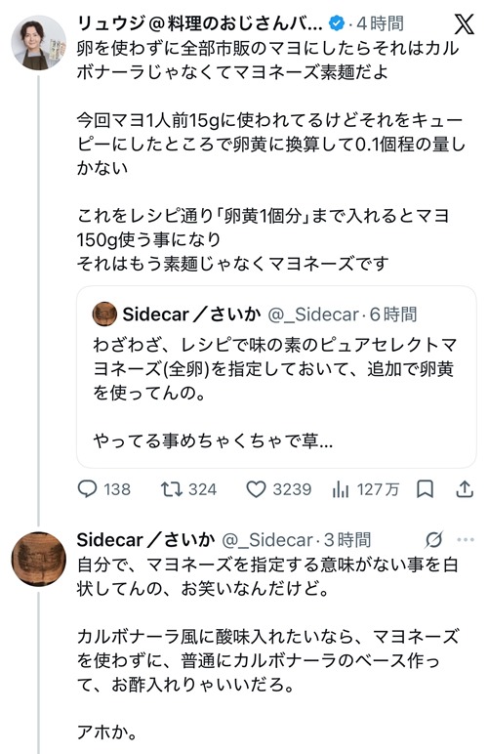Screen dimensions: 488x754
Task: Bookmark Ryuji's tweet
Action: click(x=426, y=489)
